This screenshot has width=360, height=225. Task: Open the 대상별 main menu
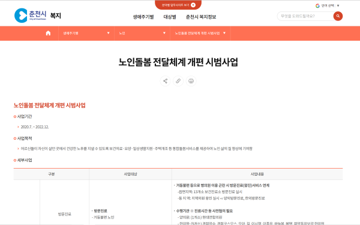170,17
